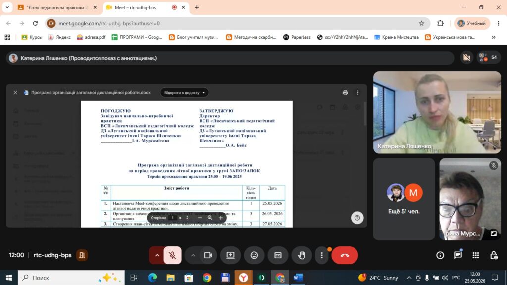Show the participants list with 54 people
Screen dimensions: 507x285
point(489,57)
